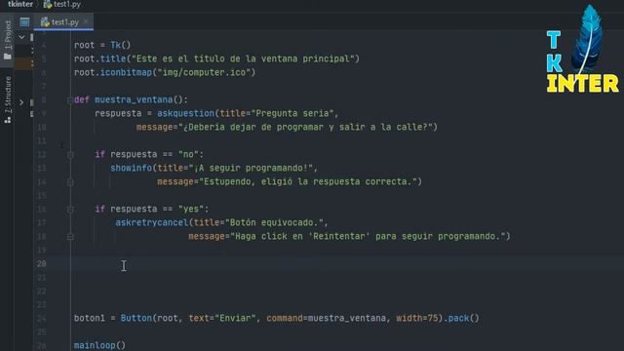624x351 pixels.
Task: Click the "Estupendo, eligió la respuesta correcta." string
Action: [308, 182]
